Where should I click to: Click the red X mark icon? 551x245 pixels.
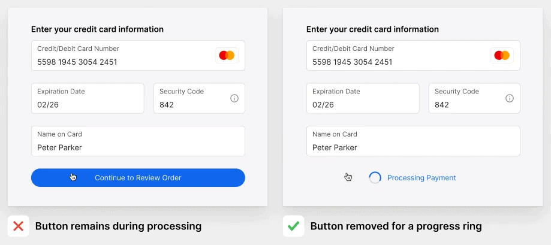coord(18,226)
